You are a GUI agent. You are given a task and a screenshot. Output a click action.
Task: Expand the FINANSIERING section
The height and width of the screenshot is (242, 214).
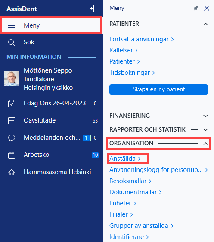[x=205, y=116]
